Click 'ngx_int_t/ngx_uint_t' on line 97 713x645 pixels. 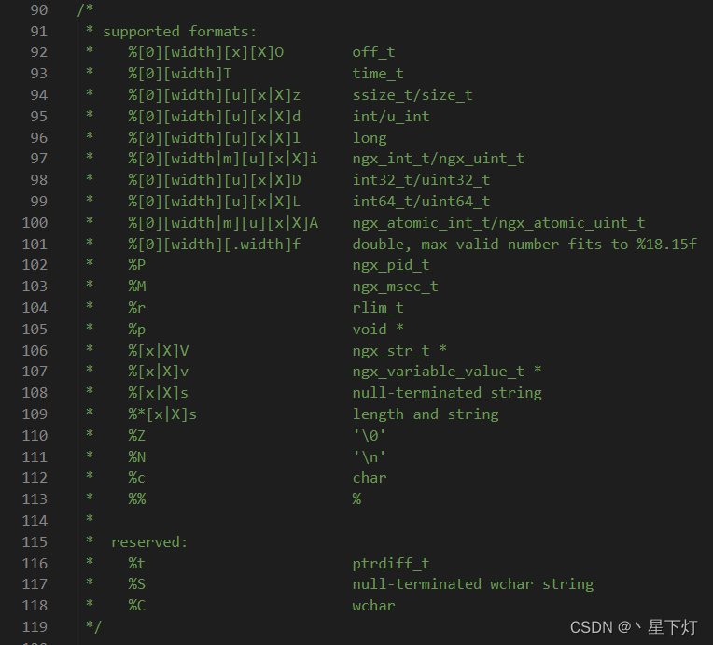[438, 159]
